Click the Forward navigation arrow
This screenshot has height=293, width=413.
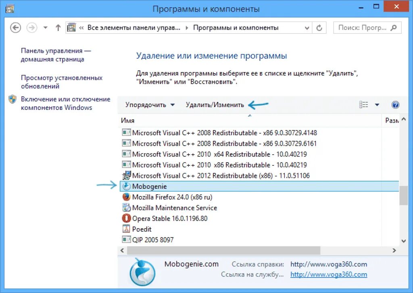click(31, 28)
